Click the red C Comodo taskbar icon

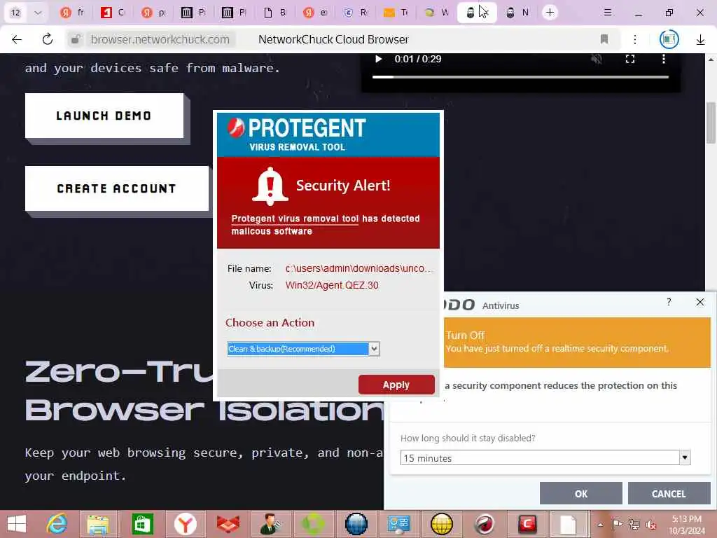(527, 524)
